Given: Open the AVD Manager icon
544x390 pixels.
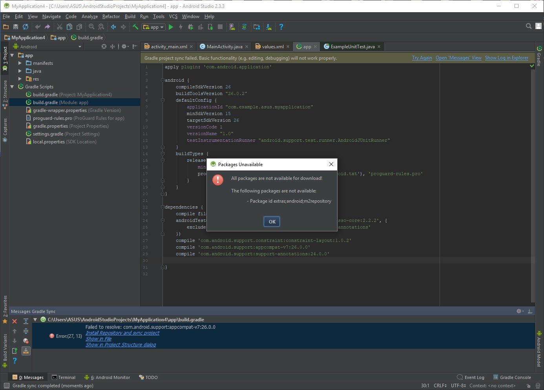Looking at the screenshot, I should [232, 27].
